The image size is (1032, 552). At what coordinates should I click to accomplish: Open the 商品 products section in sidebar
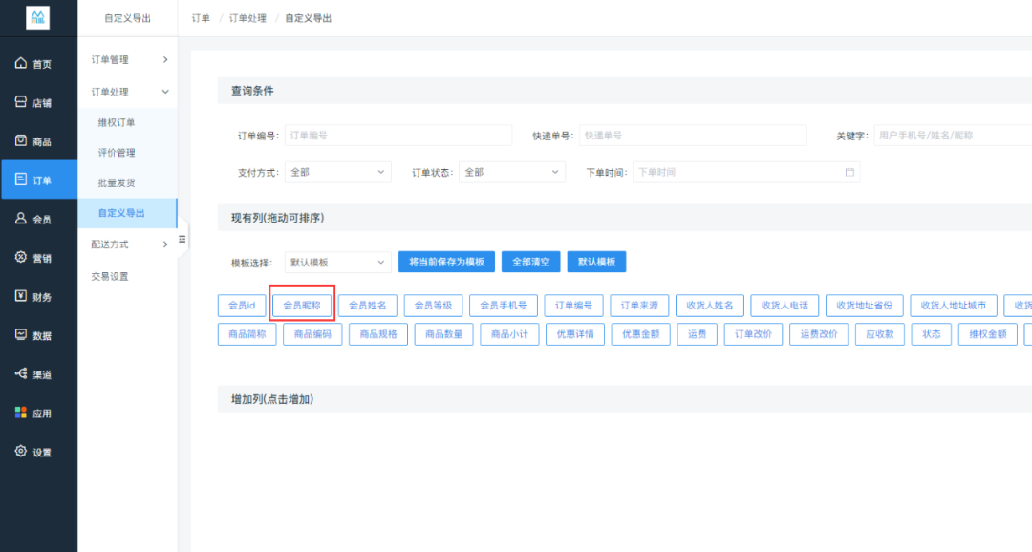38,141
